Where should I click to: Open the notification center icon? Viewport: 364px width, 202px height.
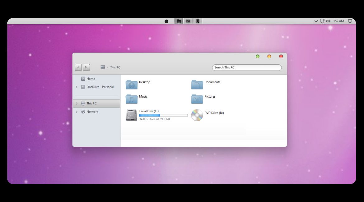tap(350, 21)
